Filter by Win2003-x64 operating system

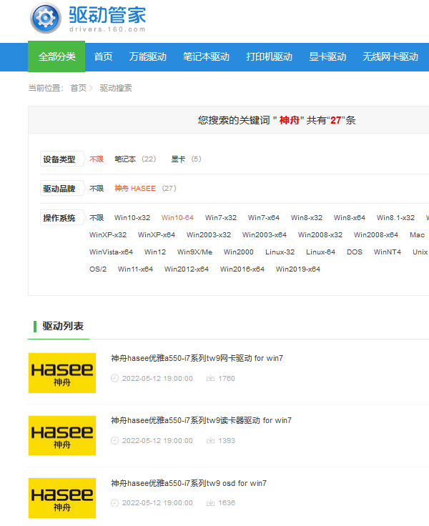click(265, 235)
